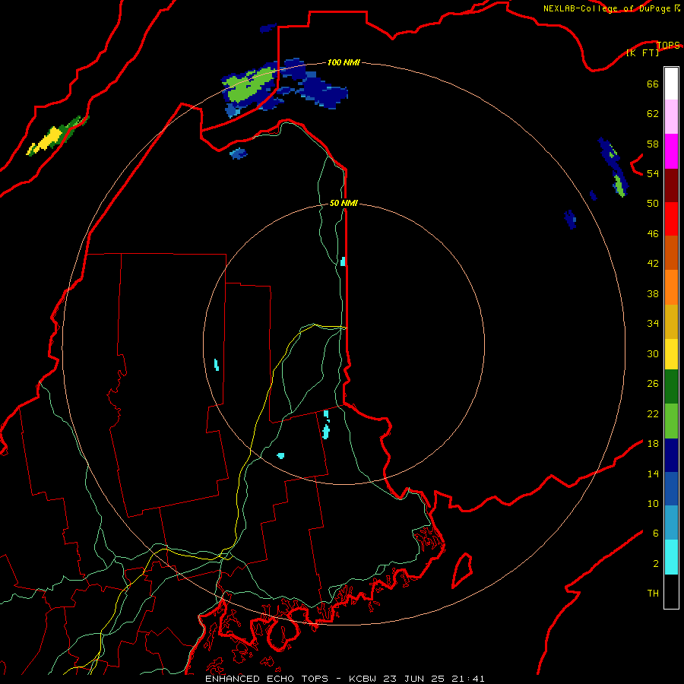Click the dark red (maroon) legend swatch

point(671,185)
